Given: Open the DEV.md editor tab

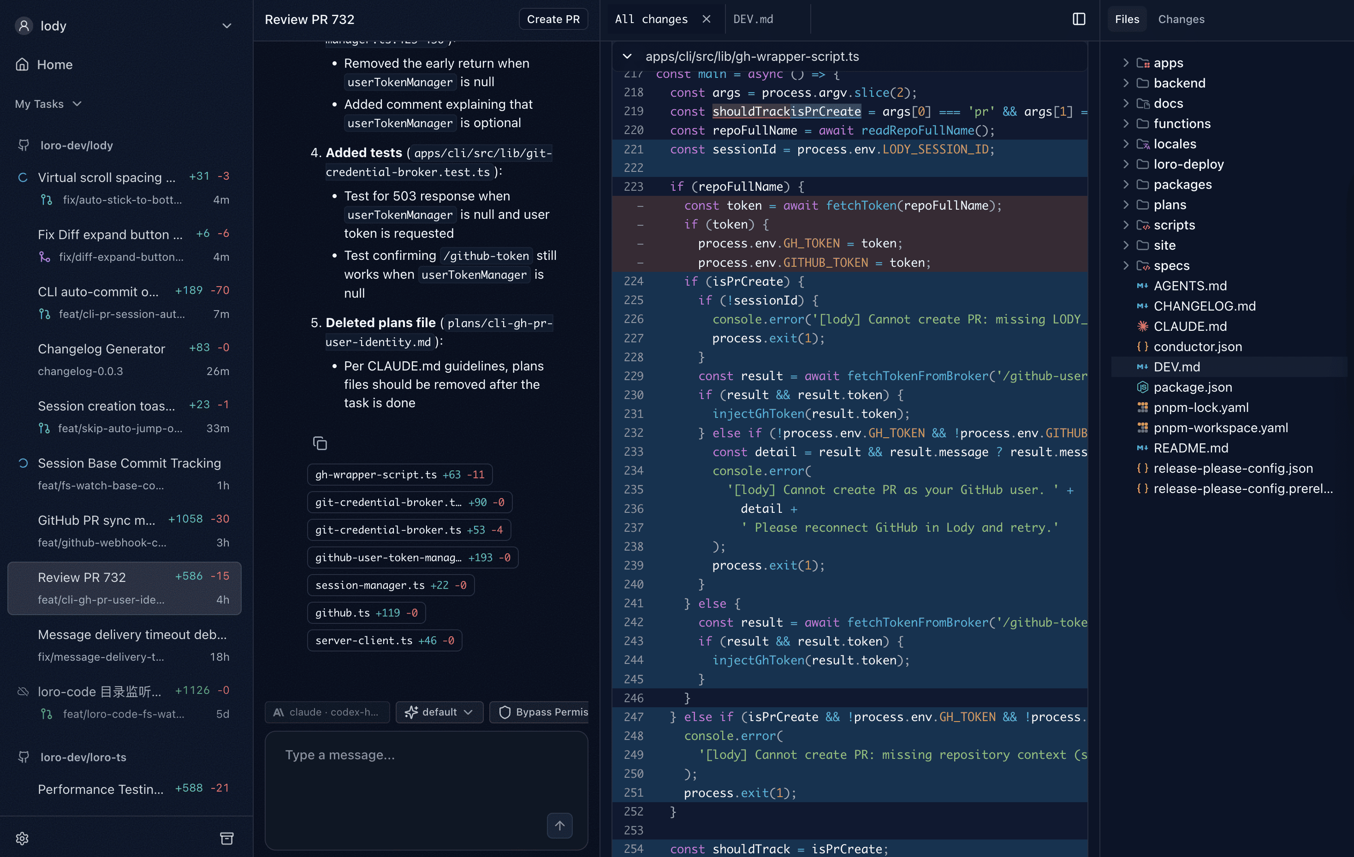Looking at the screenshot, I should click(x=753, y=19).
